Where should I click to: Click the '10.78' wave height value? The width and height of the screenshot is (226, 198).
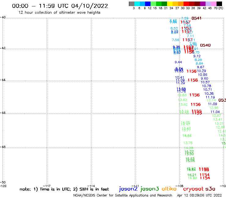click(206, 86)
